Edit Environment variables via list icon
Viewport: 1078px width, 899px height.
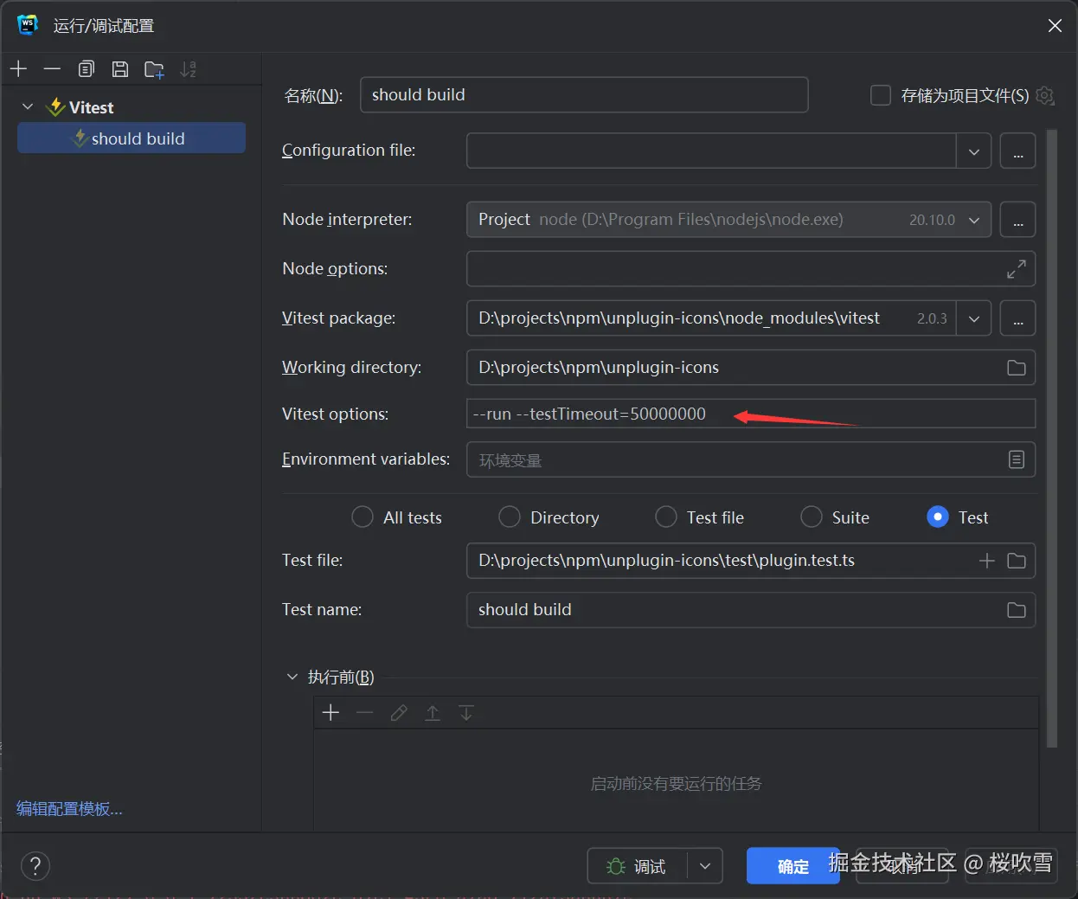[x=1017, y=459]
